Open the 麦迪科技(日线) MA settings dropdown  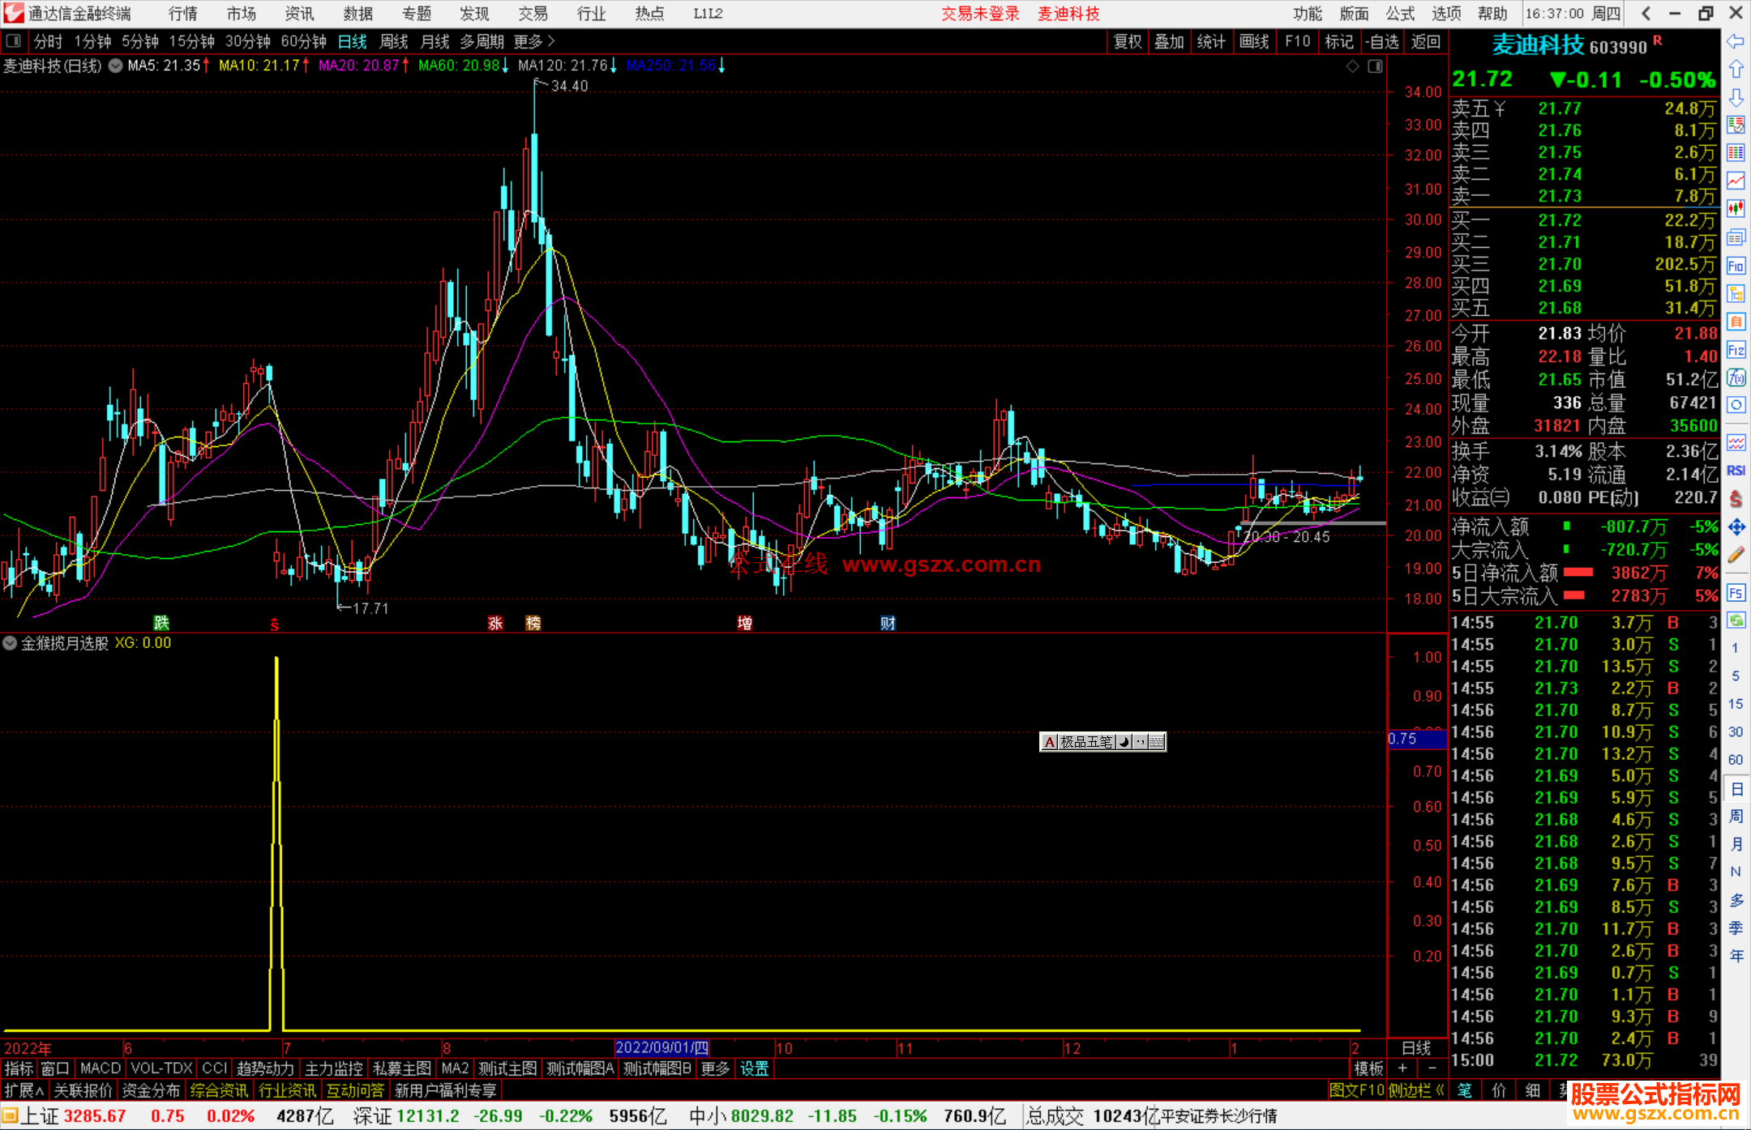pyautogui.click(x=115, y=66)
